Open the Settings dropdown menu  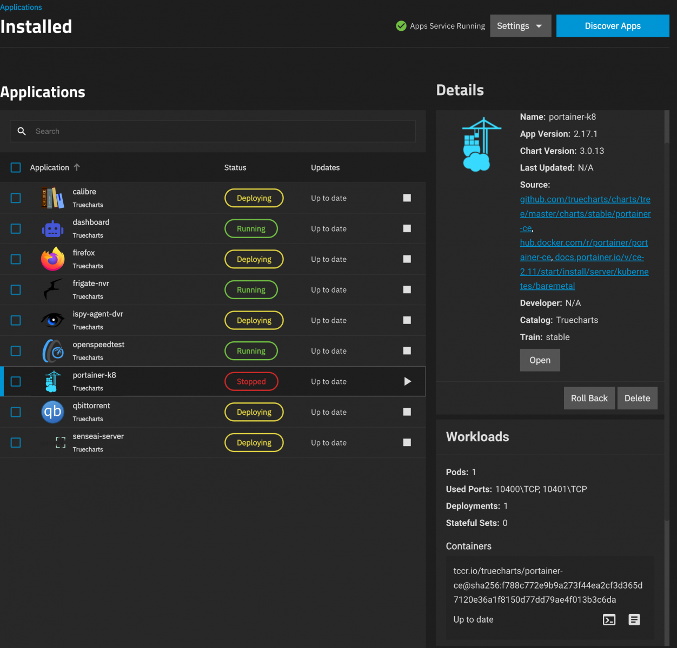520,26
